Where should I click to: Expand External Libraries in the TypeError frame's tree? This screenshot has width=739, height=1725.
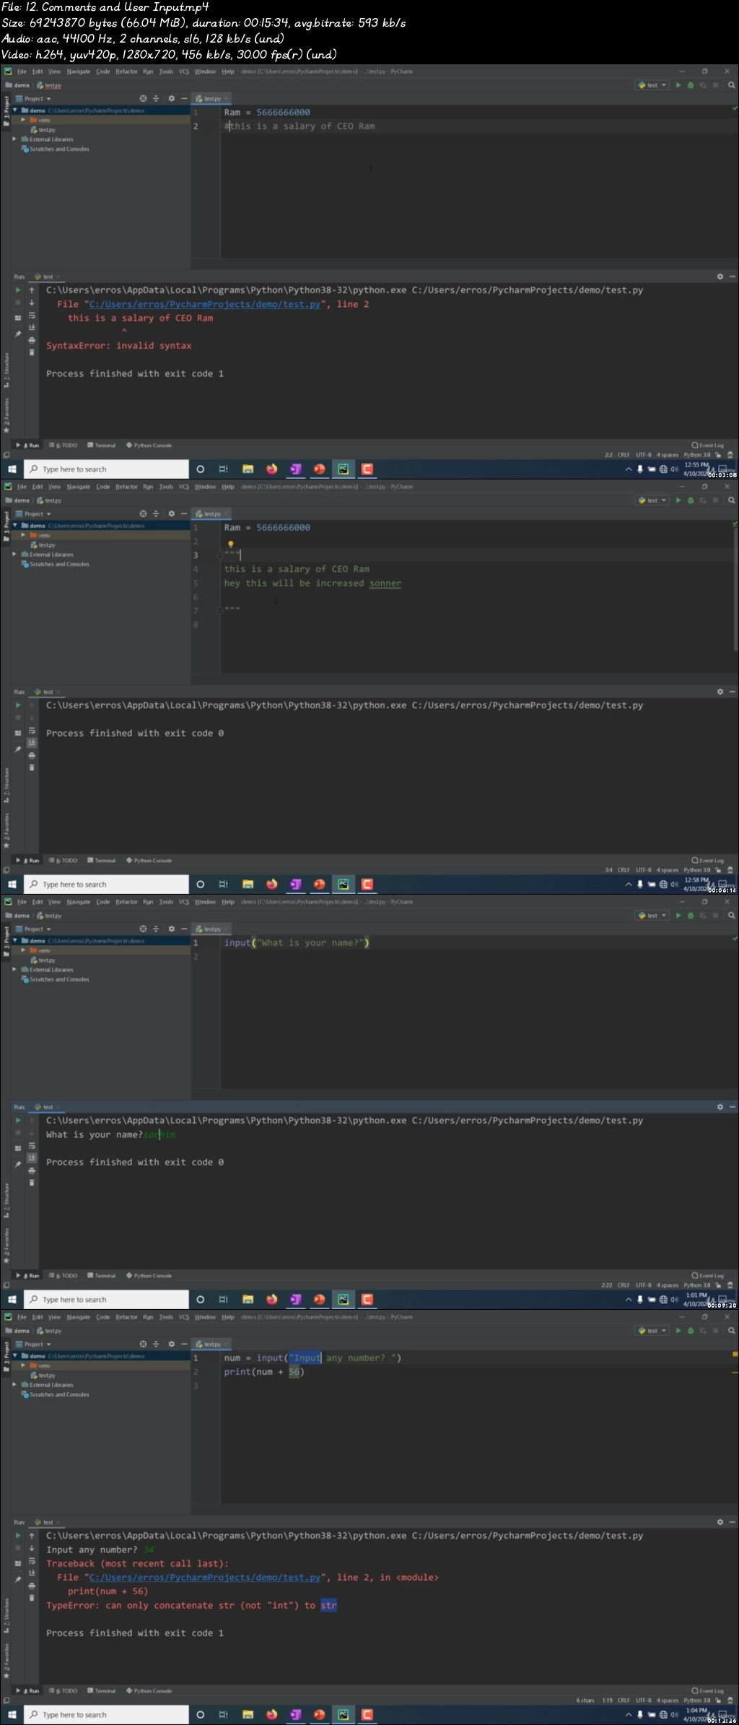(14, 1385)
